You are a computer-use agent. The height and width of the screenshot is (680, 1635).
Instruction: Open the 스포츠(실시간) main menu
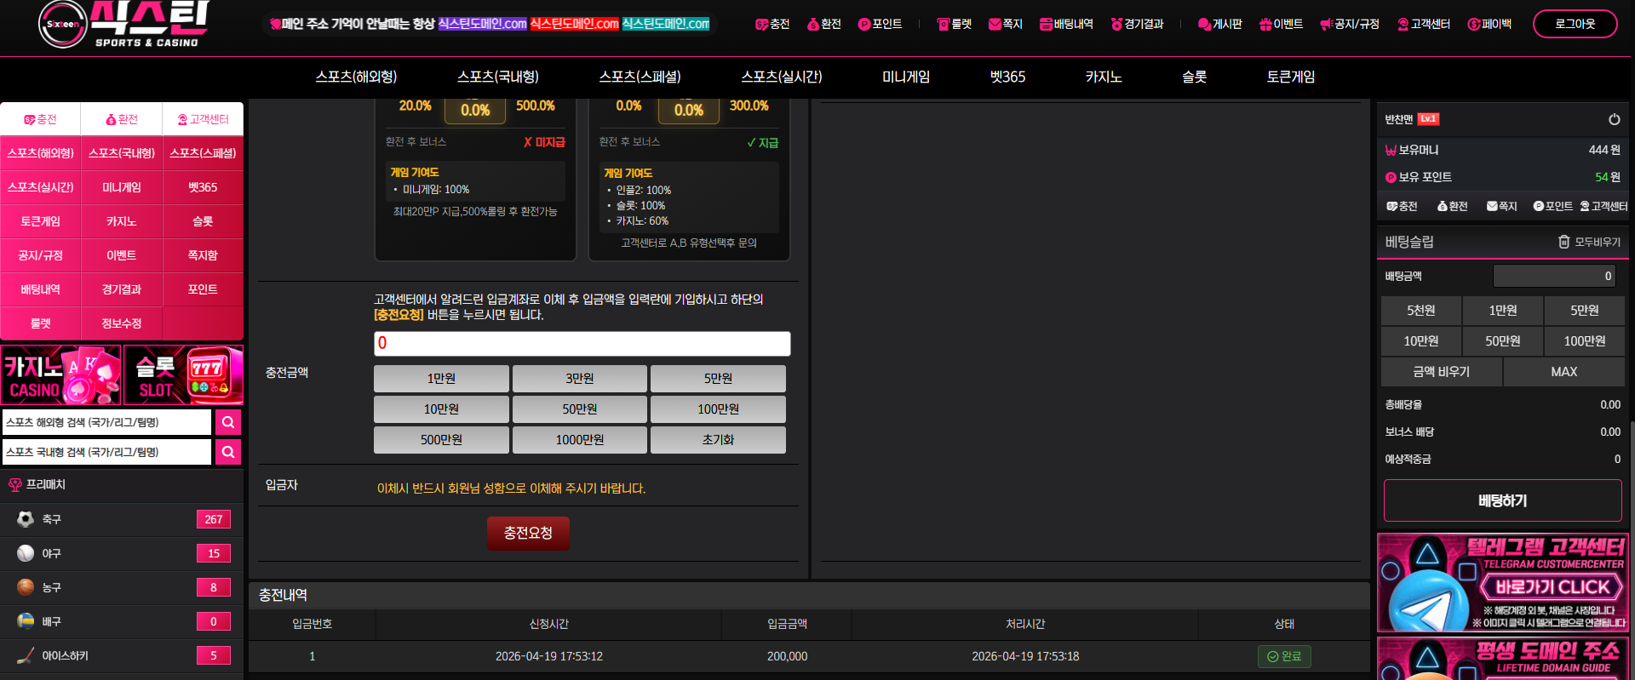tap(782, 77)
